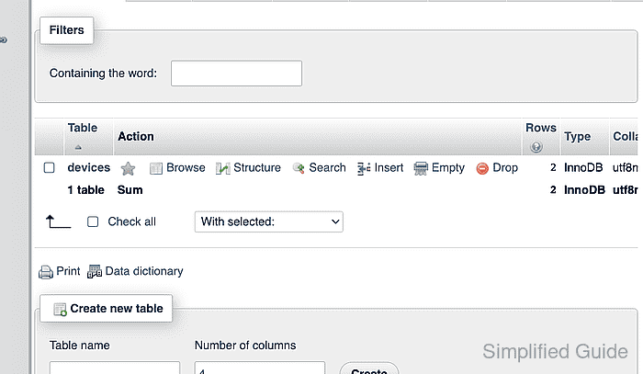Click the Browse icon for devices
Screen dimensions: 643x374
[x=156, y=168]
